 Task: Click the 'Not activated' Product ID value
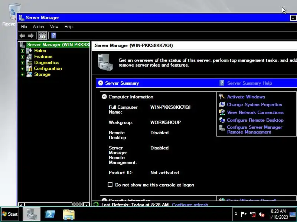(164, 172)
